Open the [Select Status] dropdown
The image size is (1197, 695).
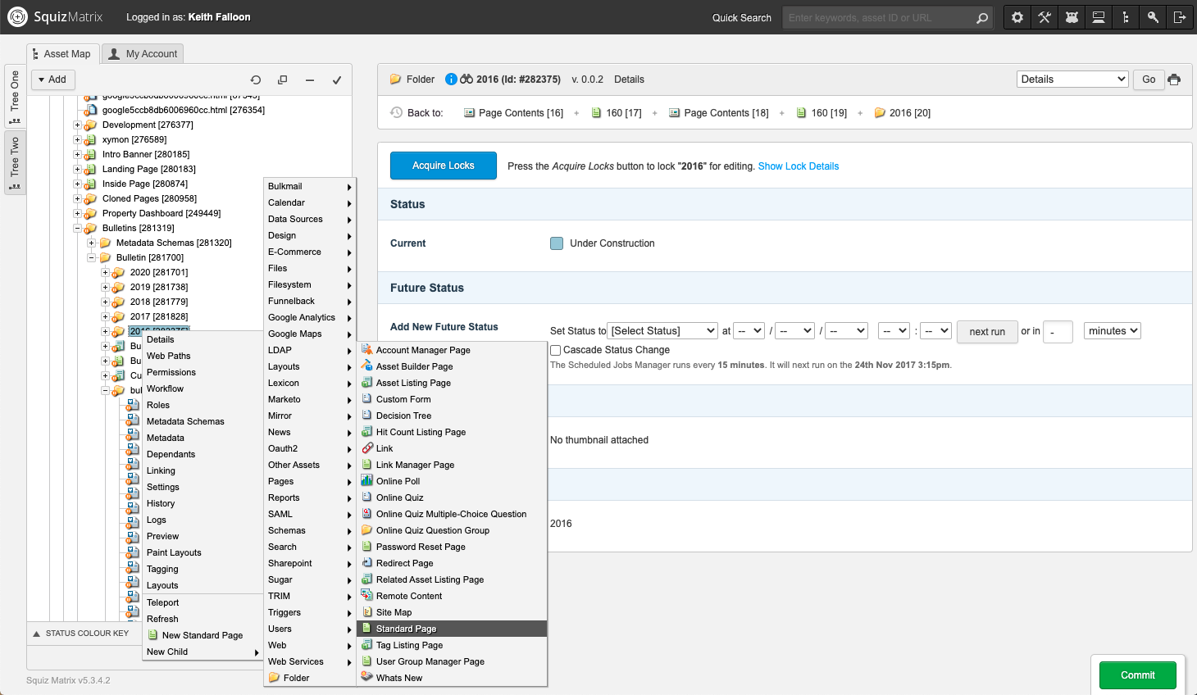pyautogui.click(x=662, y=330)
